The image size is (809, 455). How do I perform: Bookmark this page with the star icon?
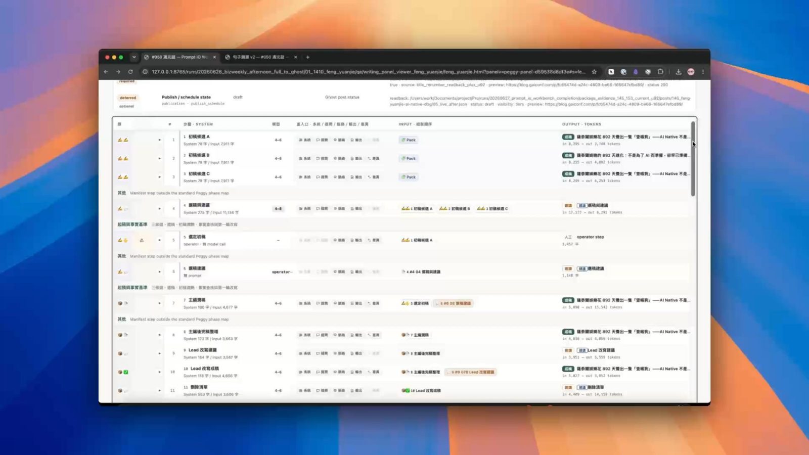point(594,72)
